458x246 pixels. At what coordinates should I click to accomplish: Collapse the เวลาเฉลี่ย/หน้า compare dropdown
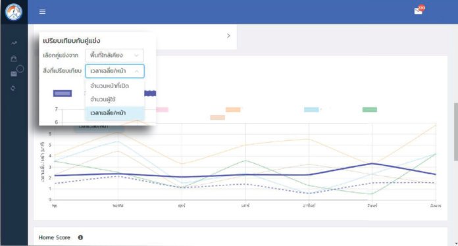point(114,71)
